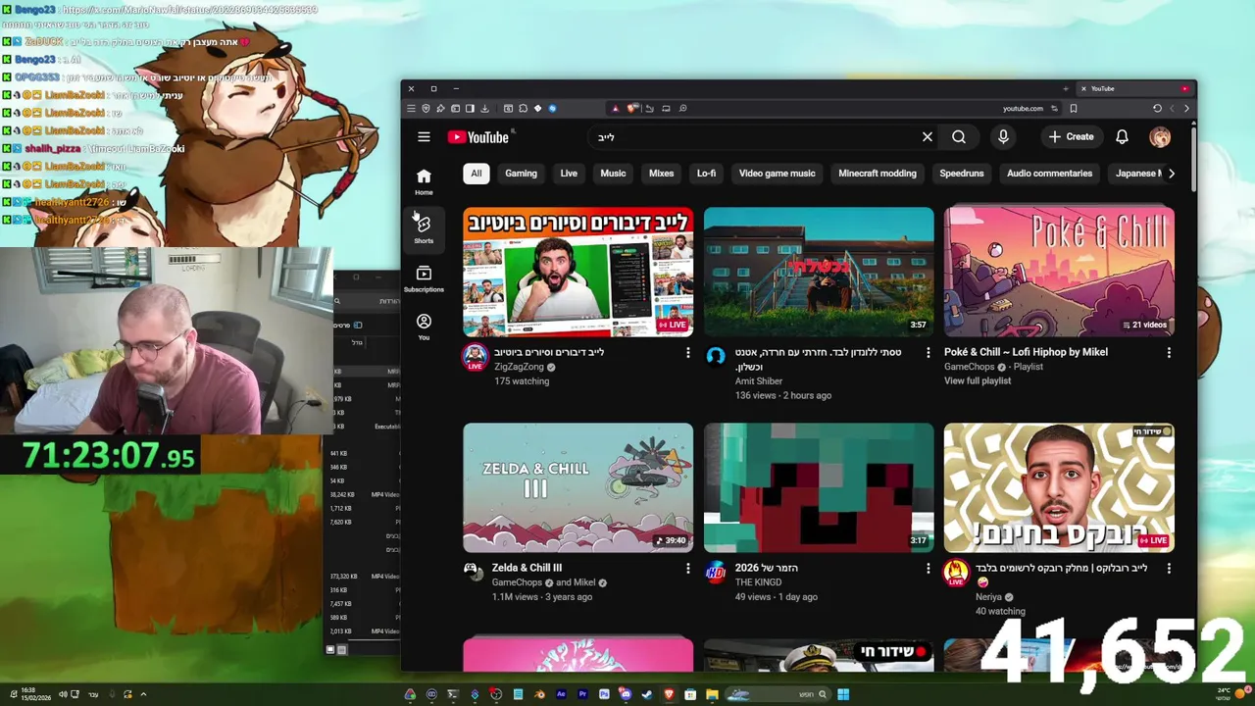Open File Explorer from the taskbar

point(712,694)
